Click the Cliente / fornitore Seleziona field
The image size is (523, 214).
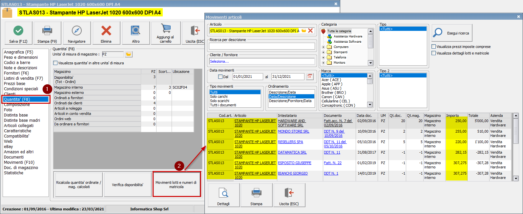point(262,61)
